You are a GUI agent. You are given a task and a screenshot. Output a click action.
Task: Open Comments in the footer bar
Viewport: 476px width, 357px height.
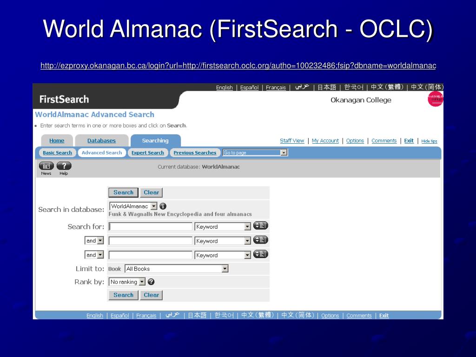point(359,316)
